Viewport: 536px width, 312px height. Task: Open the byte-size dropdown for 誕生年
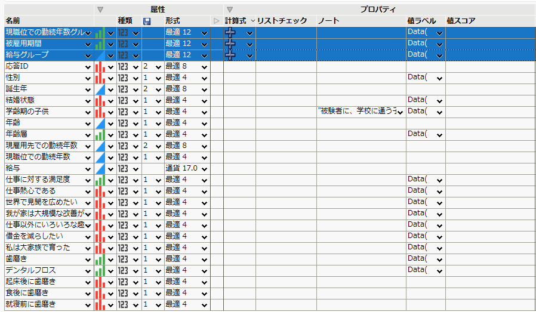[x=158, y=89]
